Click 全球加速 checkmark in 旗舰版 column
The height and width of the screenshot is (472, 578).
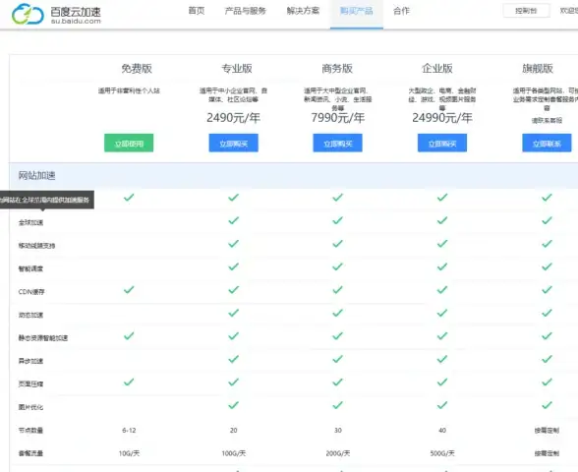pyautogui.click(x=547, y=220)
